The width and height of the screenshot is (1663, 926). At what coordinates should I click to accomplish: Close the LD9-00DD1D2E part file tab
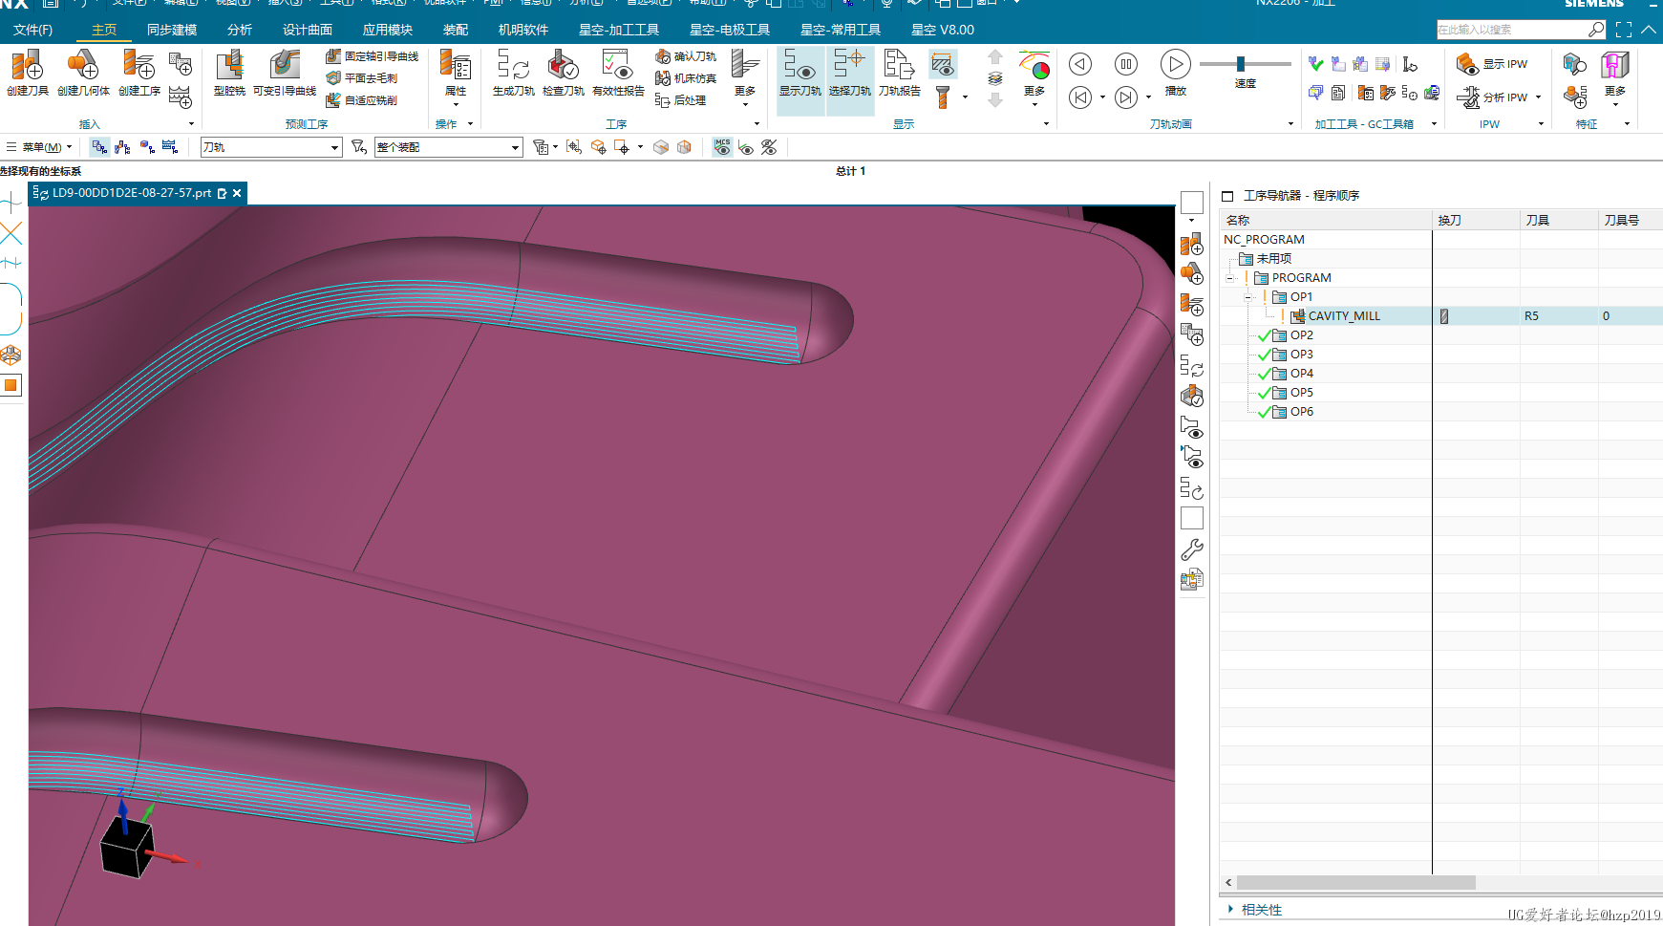tap(237, 193)
